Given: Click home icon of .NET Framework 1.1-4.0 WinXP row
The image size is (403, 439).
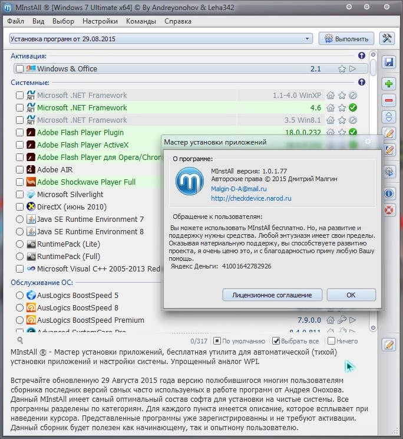Looking at the screenshot, I should 331,96.
